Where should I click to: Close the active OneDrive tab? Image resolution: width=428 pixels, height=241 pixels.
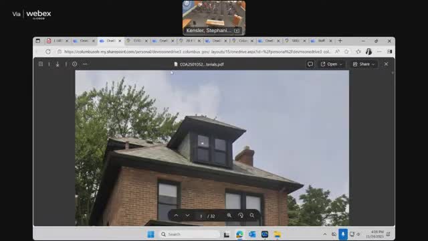(120, 41)
